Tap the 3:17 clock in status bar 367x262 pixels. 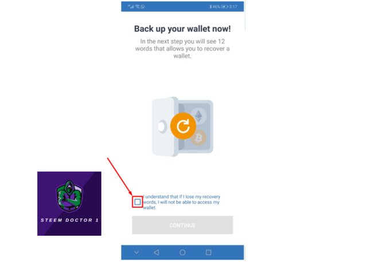[x=233, y=6]
